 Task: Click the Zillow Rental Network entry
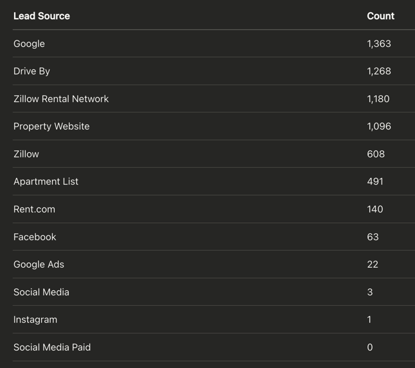click(61, 99)
